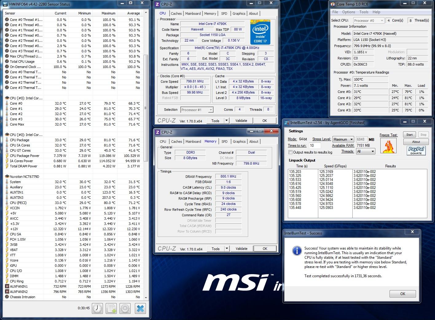The height and width of the screenshot is (320, 435).
Task: Click the HWiNFO64 title bar icon
Action: coord(6,4)
